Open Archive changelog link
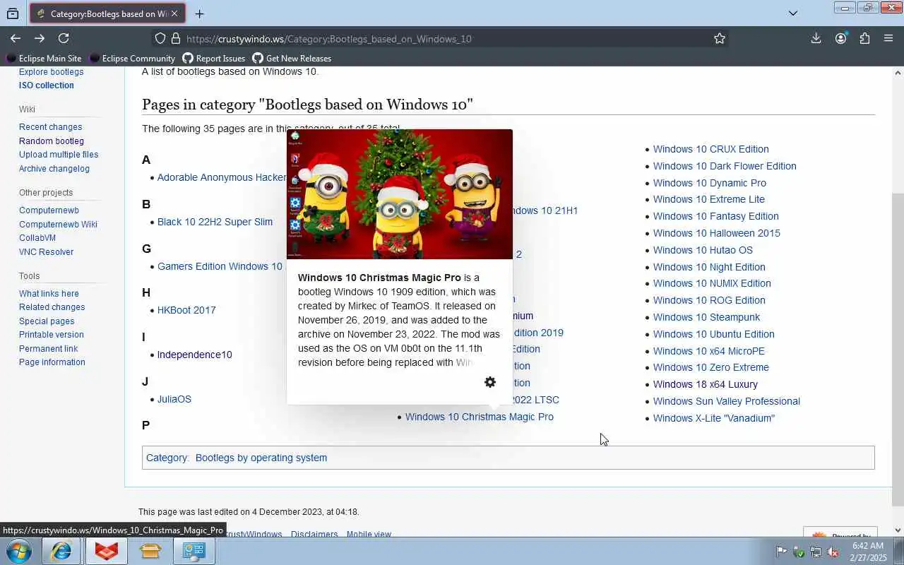This screenshot has height=565, width=904. click(x=54, y=169)
